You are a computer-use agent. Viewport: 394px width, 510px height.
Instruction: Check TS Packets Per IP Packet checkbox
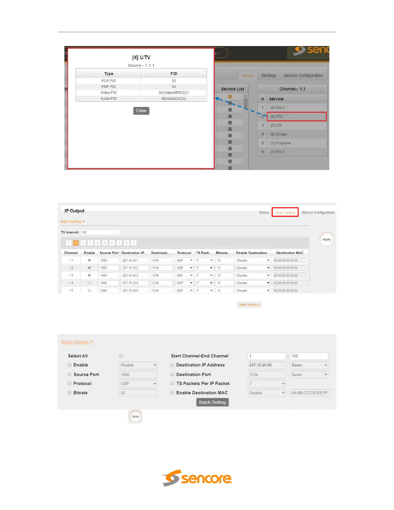pyautogui.click(x=172, y=383)
